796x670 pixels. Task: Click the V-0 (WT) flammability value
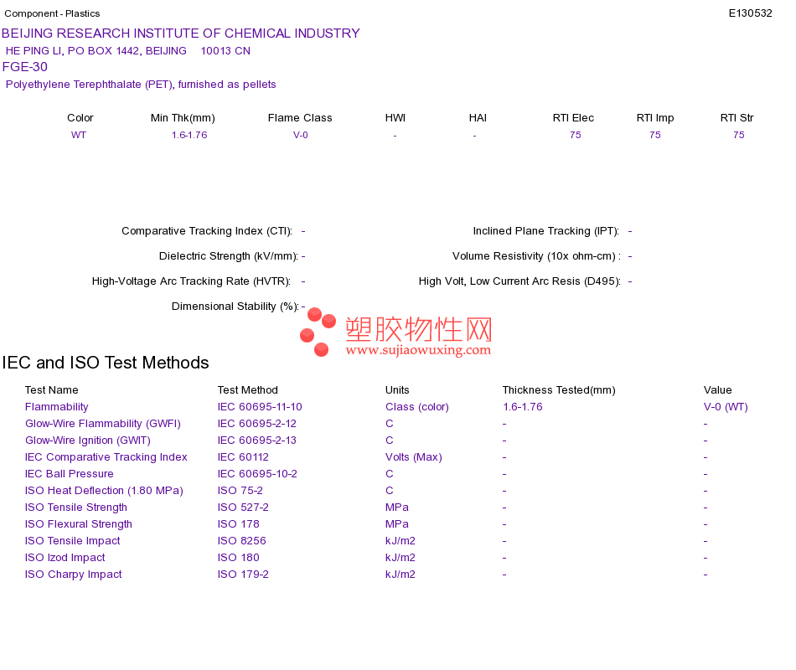726,407
